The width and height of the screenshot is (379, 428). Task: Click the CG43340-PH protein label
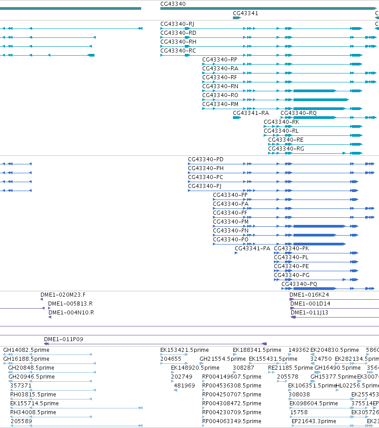click(206, 168)
